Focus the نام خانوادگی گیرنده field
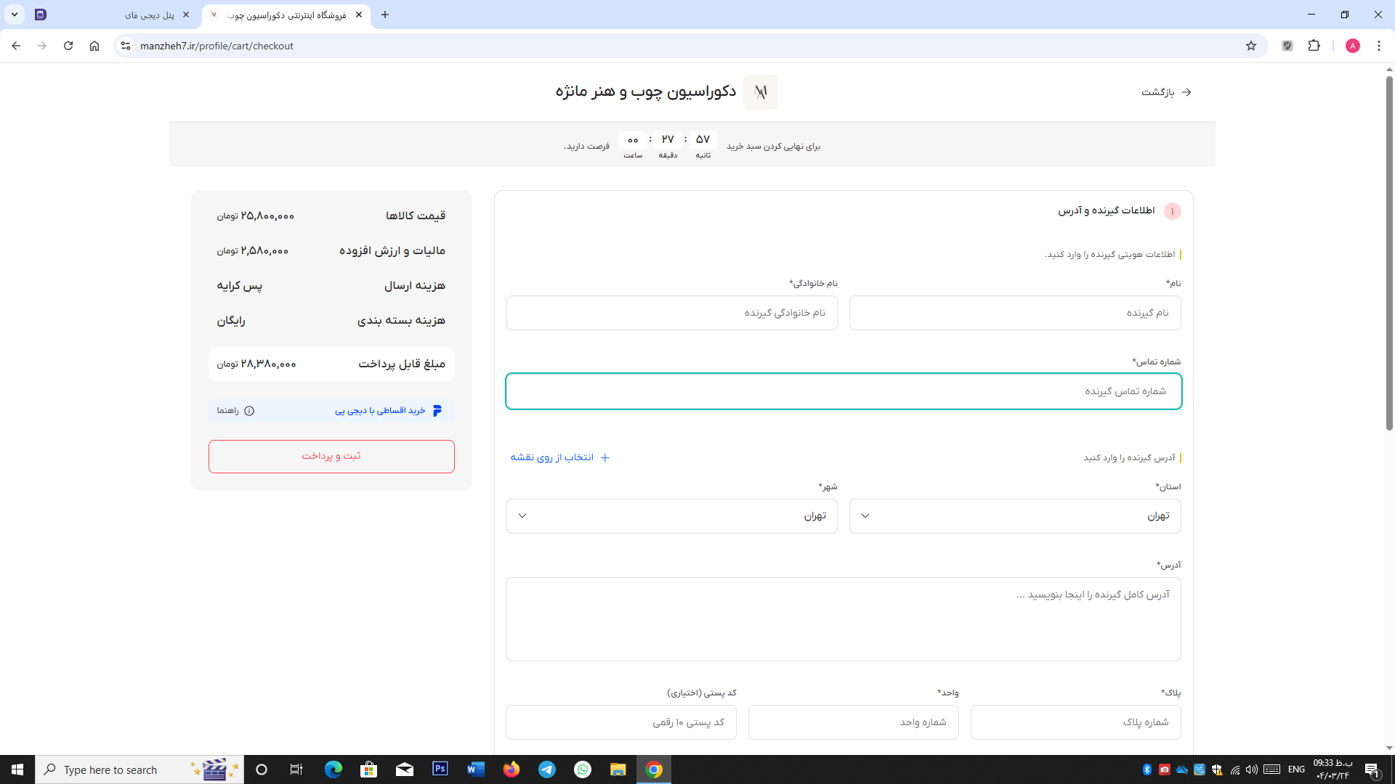Image resolution: width=1395 pixels, height=784 pixels. pos(672,313)
